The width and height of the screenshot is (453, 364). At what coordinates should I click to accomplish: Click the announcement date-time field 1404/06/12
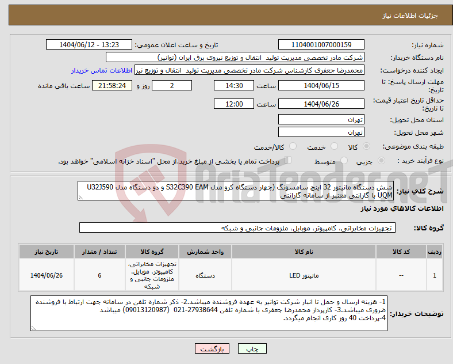pos(89,44)
